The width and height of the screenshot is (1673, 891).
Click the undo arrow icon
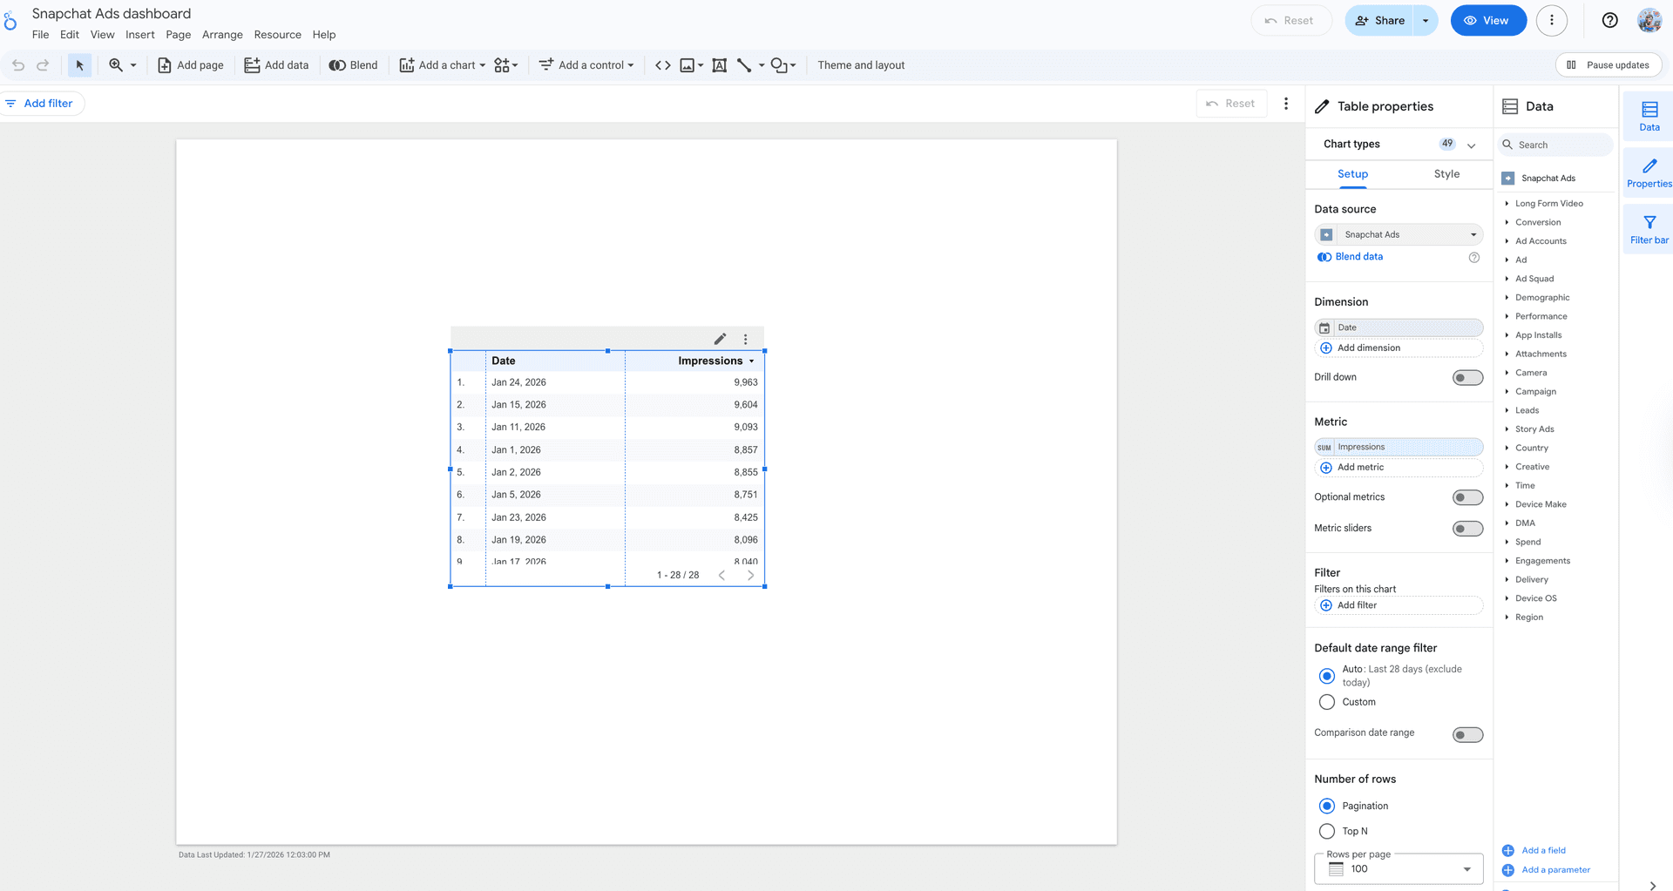coord(18,65)
